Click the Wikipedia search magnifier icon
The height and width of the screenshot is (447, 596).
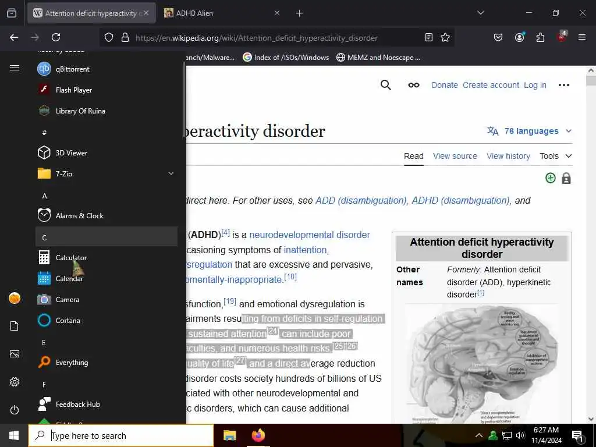[x=385, y=85]
